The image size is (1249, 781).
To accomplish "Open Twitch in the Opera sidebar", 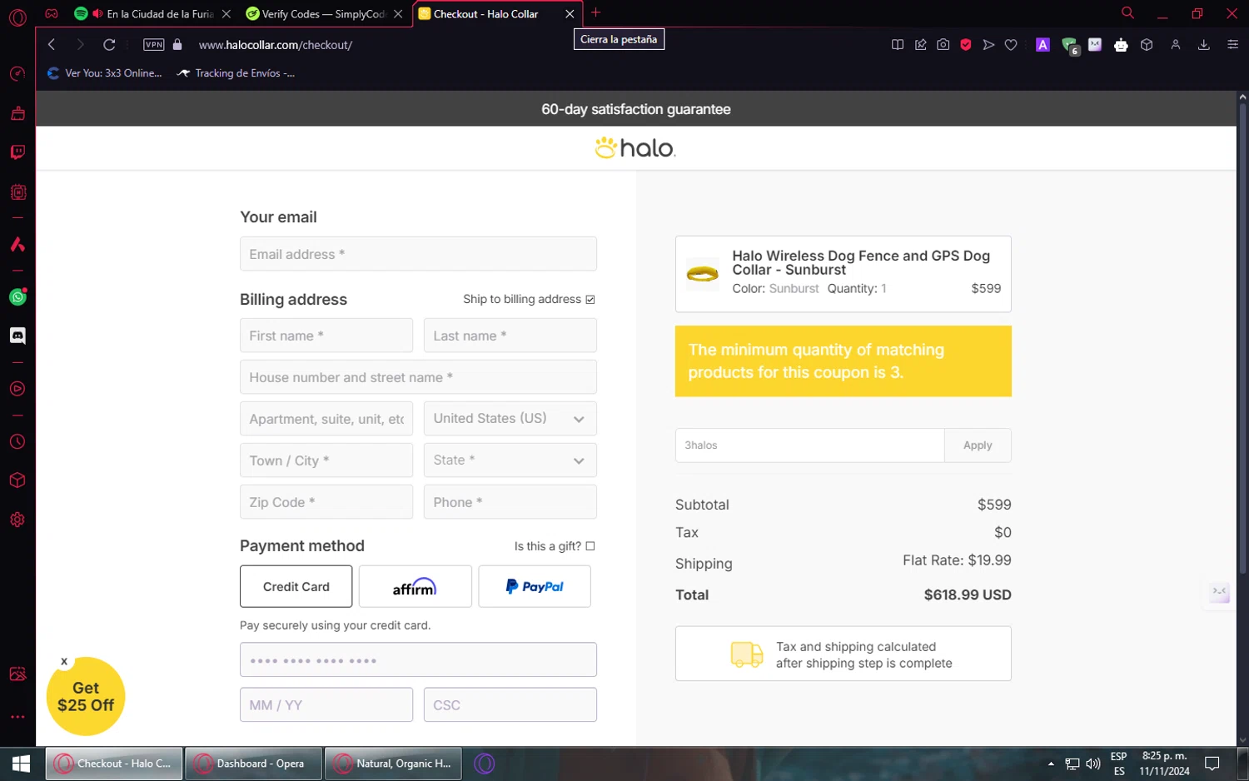I will pos(17,152).
